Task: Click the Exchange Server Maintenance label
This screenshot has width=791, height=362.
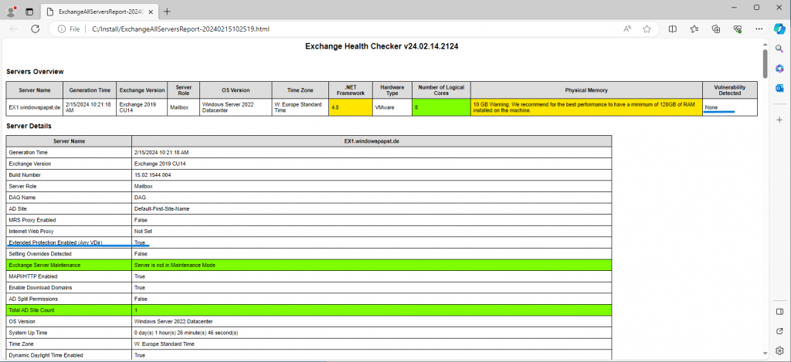Action: (x=44, y=266)
